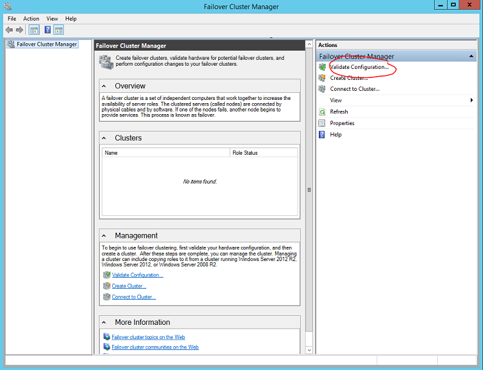The width and height of the screenshot is (483, 370).
Task: Collapse the Clusters section
Action: (x=104, y=138)
